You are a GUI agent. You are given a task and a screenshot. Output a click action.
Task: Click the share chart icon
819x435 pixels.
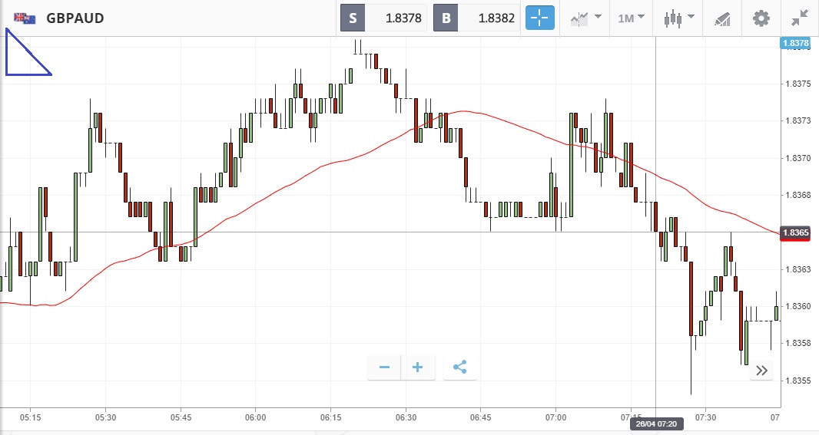(x=459, y=367)
